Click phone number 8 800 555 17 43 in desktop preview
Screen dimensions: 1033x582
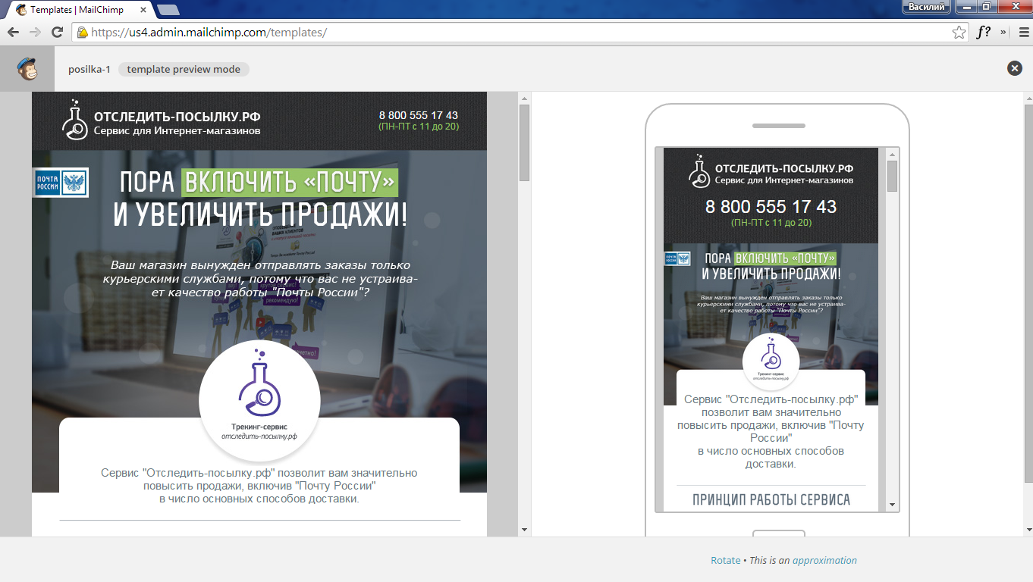click(419, 115)
